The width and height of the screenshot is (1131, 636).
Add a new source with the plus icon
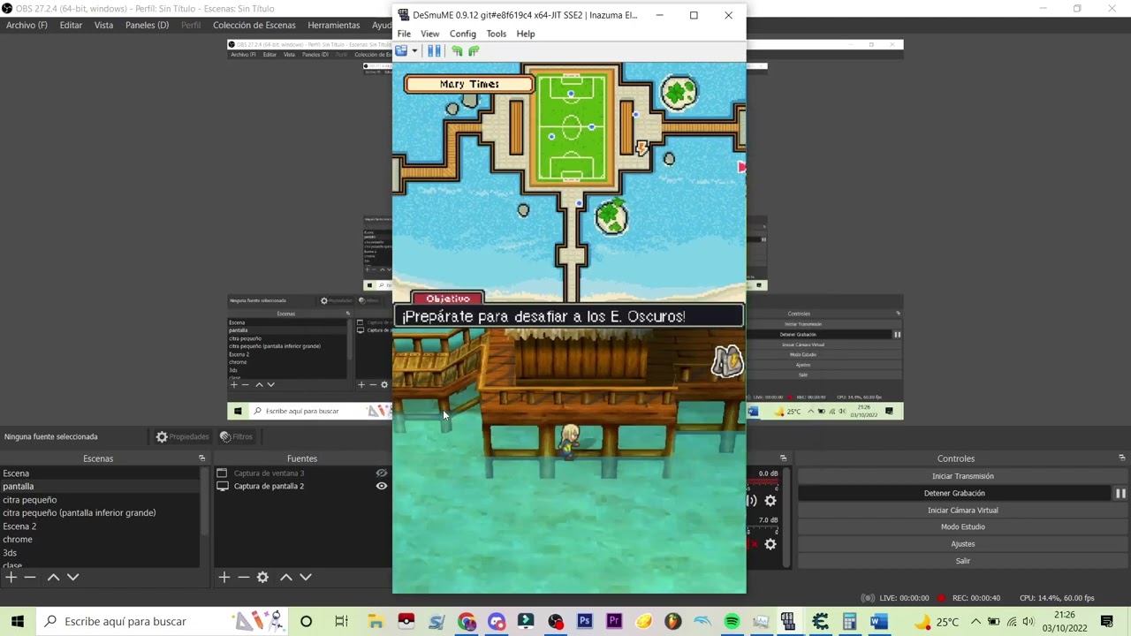click(224, 577)
